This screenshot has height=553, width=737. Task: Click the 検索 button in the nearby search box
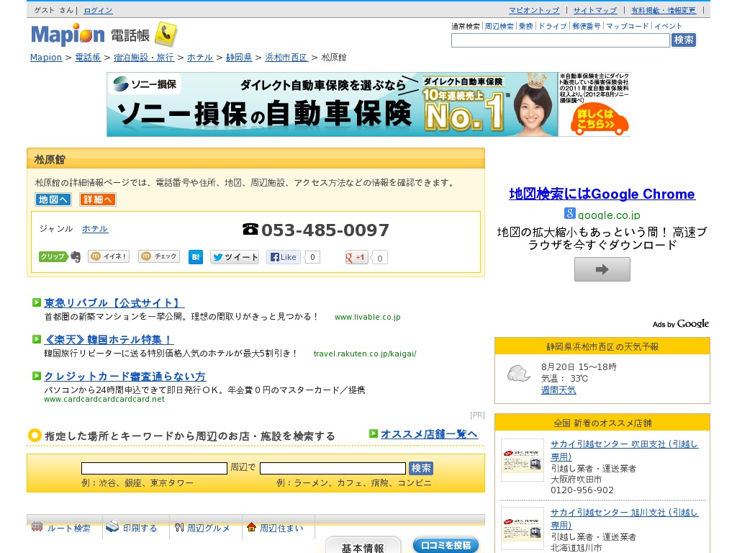coord(421,468)
